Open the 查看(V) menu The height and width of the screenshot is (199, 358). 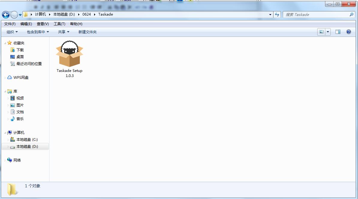[43, 24]
